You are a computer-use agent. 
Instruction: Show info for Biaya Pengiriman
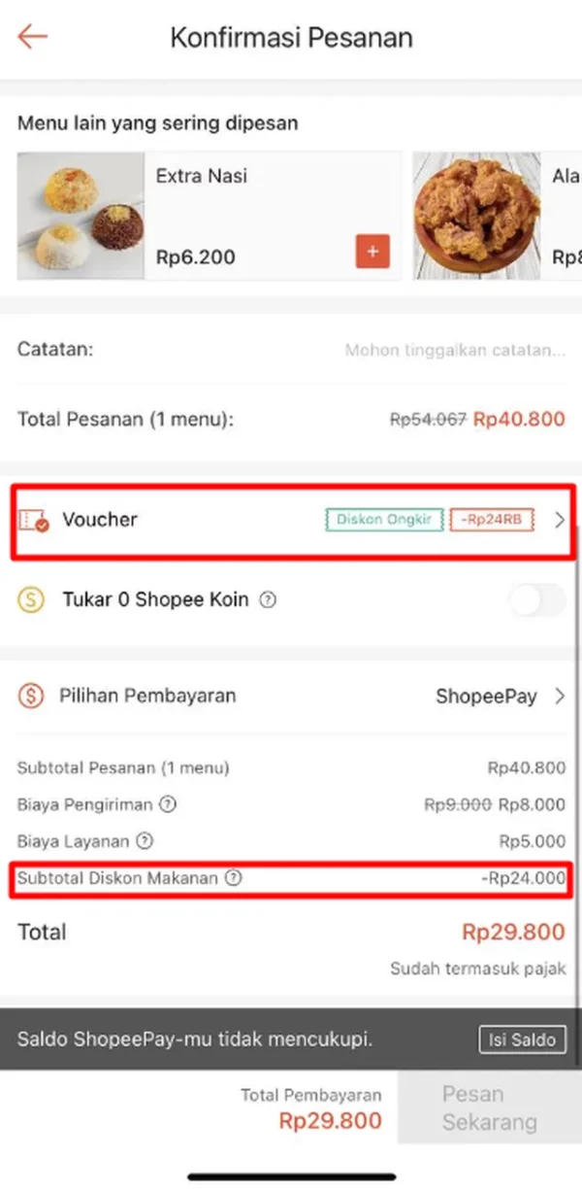(169, 804)
